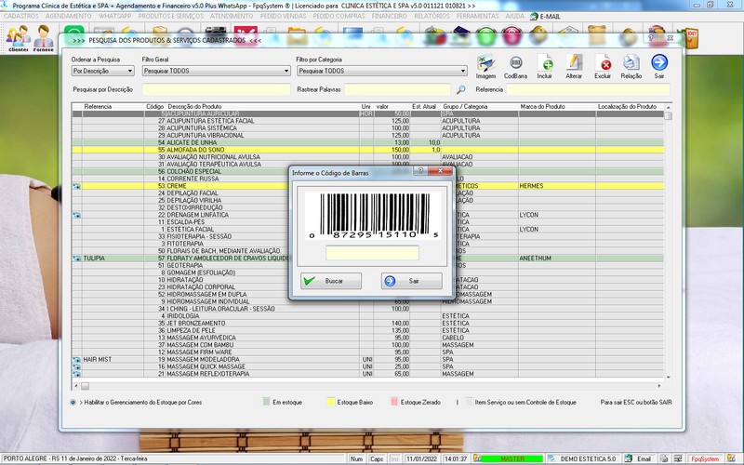Click the E-MAIL menu icon
The image size is (744, 465).
(x=534, y=16)
